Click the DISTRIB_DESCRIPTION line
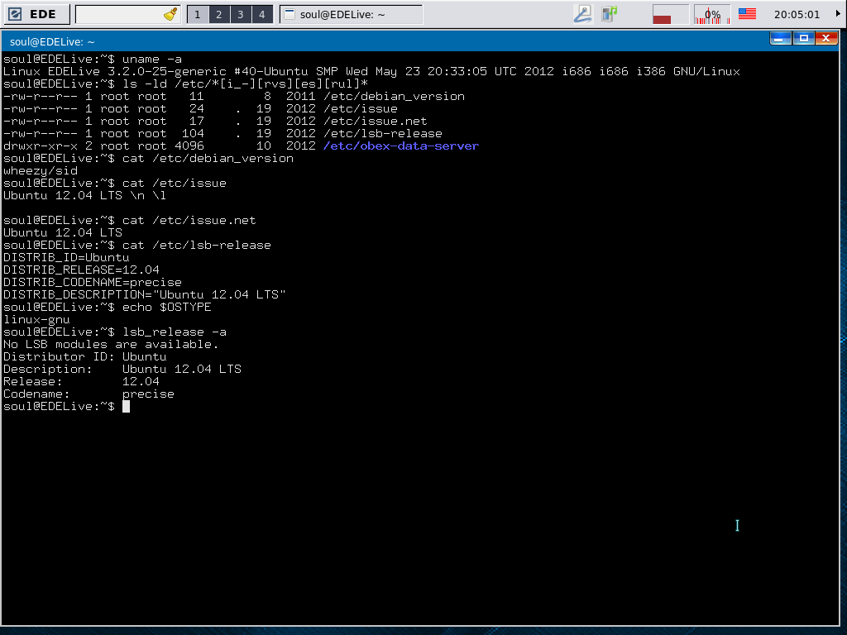Viewport: 847px width, 635px height. pos(144,295)
